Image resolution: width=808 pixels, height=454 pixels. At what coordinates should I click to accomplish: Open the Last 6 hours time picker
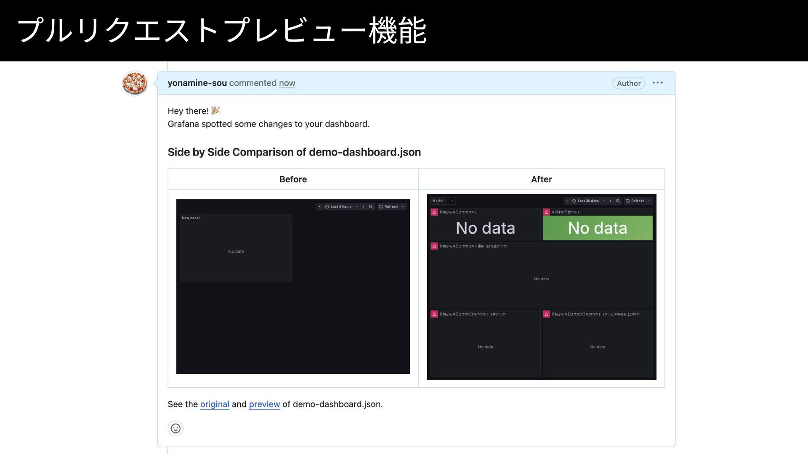(341, 206)
